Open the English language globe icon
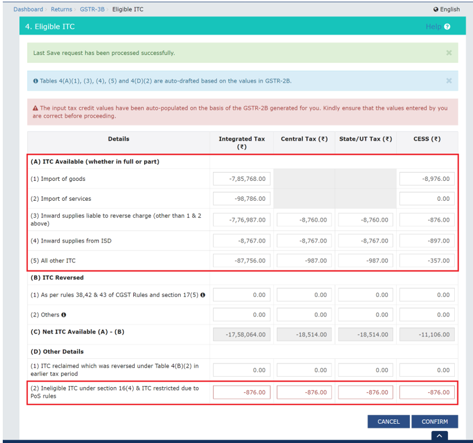Image resolution: width=473 pixels, height=443 pixels. tap(437, 9)
